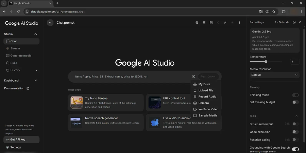Click the crossed-out eye icon in address bar
Viewport: 306px width, 153px height.
point(267,12)
